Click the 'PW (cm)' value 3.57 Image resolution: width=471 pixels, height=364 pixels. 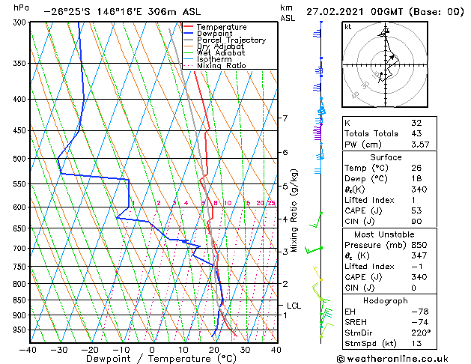[420, 145]
